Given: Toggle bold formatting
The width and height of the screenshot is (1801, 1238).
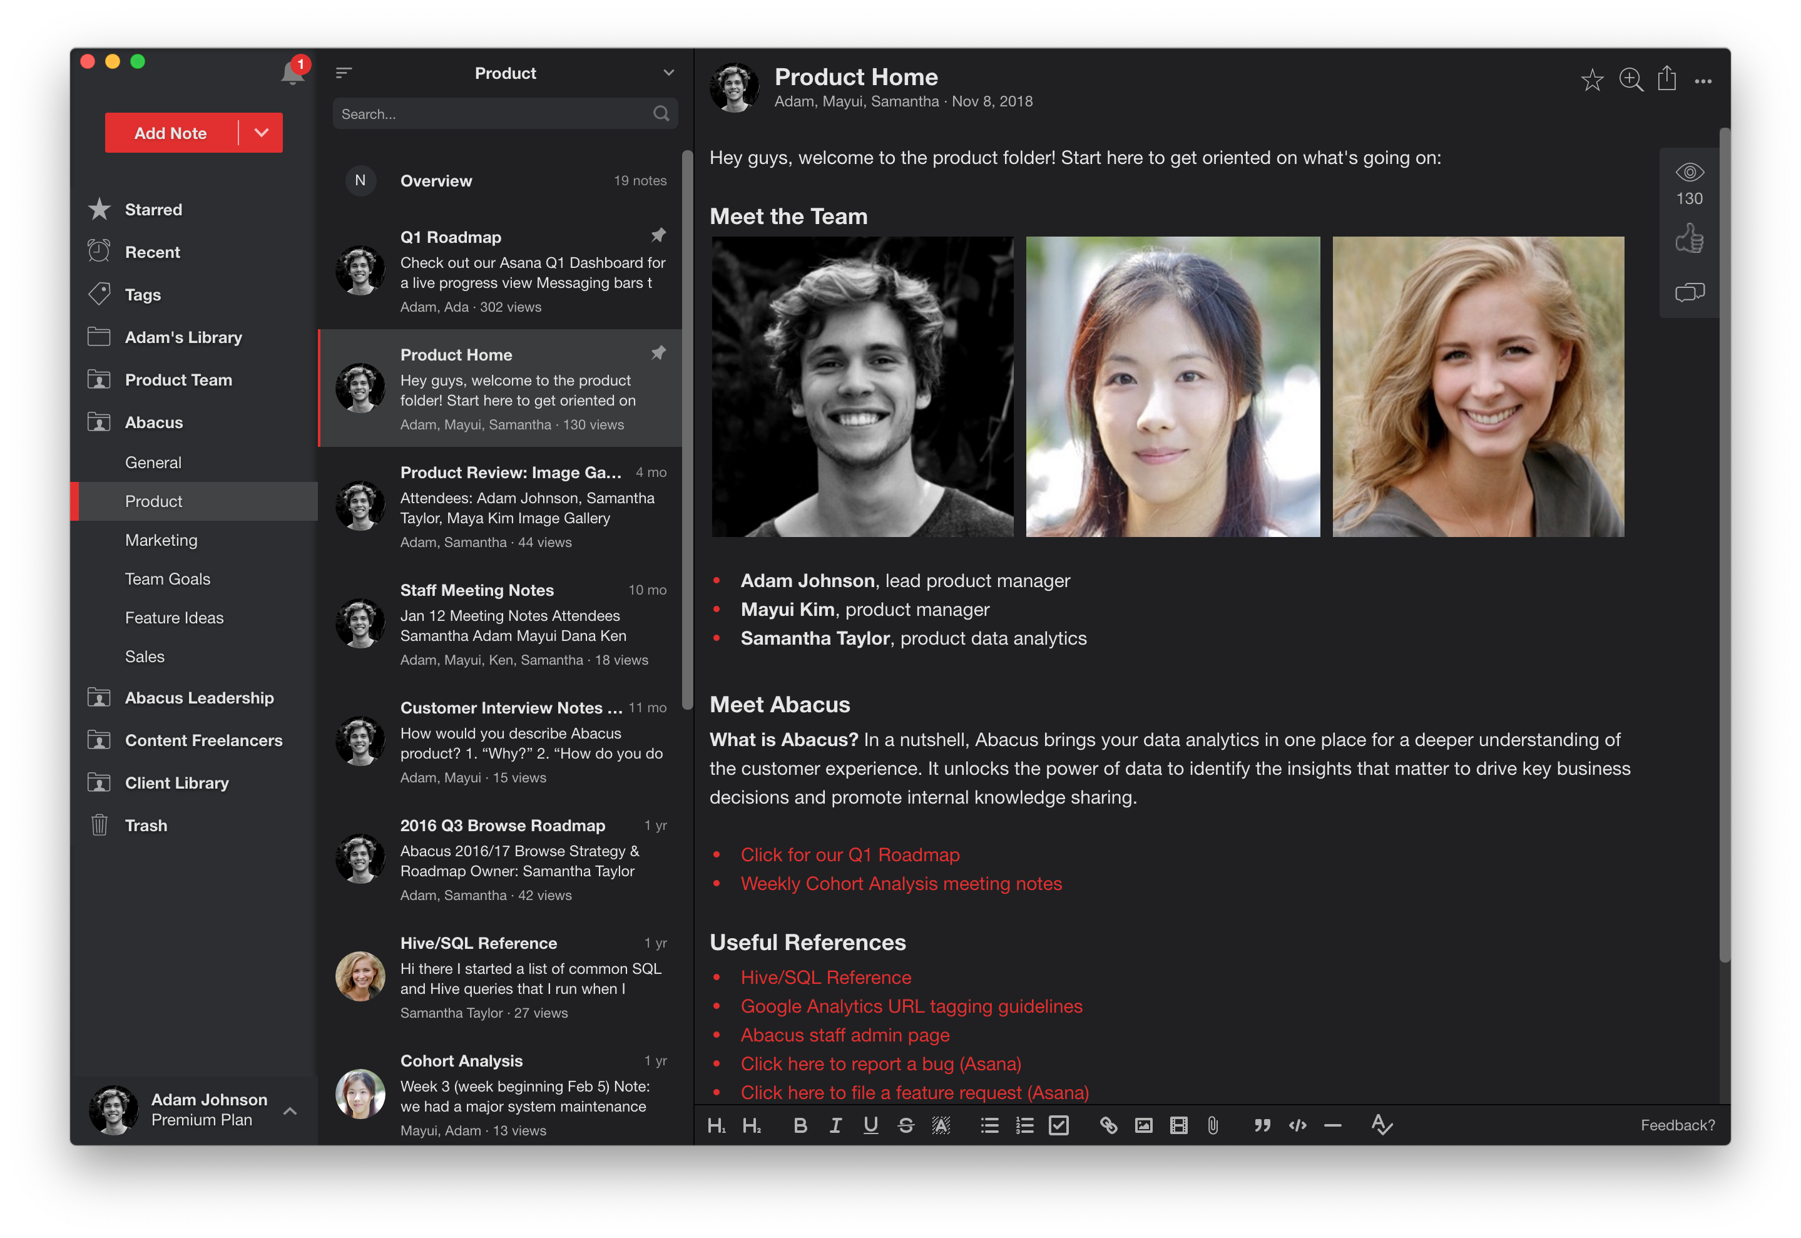Looking at the screenshot, I should tap(800, 1125).
